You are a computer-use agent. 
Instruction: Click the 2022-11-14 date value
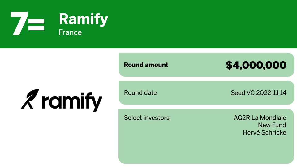pos(271,93)
